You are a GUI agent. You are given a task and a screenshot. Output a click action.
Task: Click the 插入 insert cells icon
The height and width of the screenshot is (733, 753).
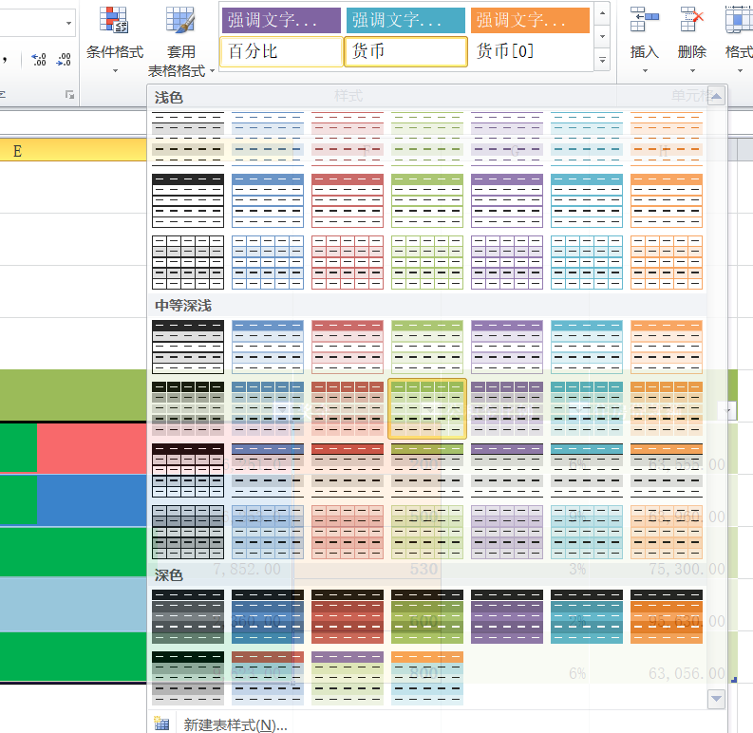645,21
